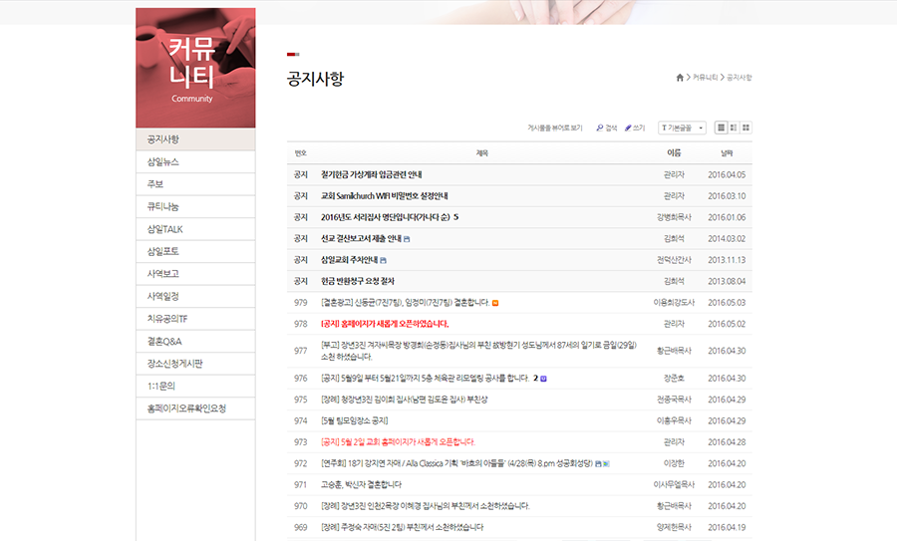Open post 975 장례 title
The height and width of the screenshot is (541, 897).
(x=405, y=400)
